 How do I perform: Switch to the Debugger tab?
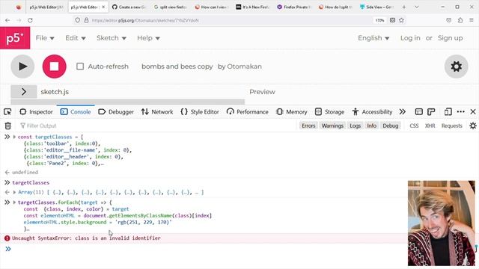(116, 112)
